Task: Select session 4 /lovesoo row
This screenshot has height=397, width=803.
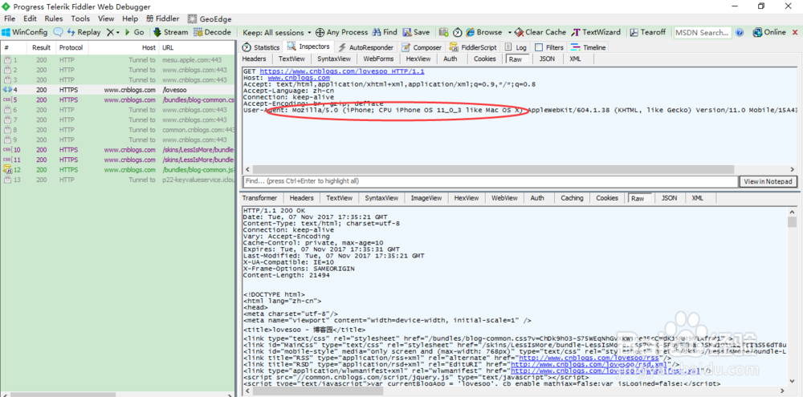Action: click(118, 90)
